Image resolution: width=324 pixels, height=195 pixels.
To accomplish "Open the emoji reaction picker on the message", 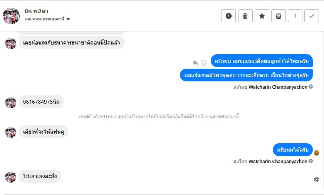I will [x=204, y=63].
